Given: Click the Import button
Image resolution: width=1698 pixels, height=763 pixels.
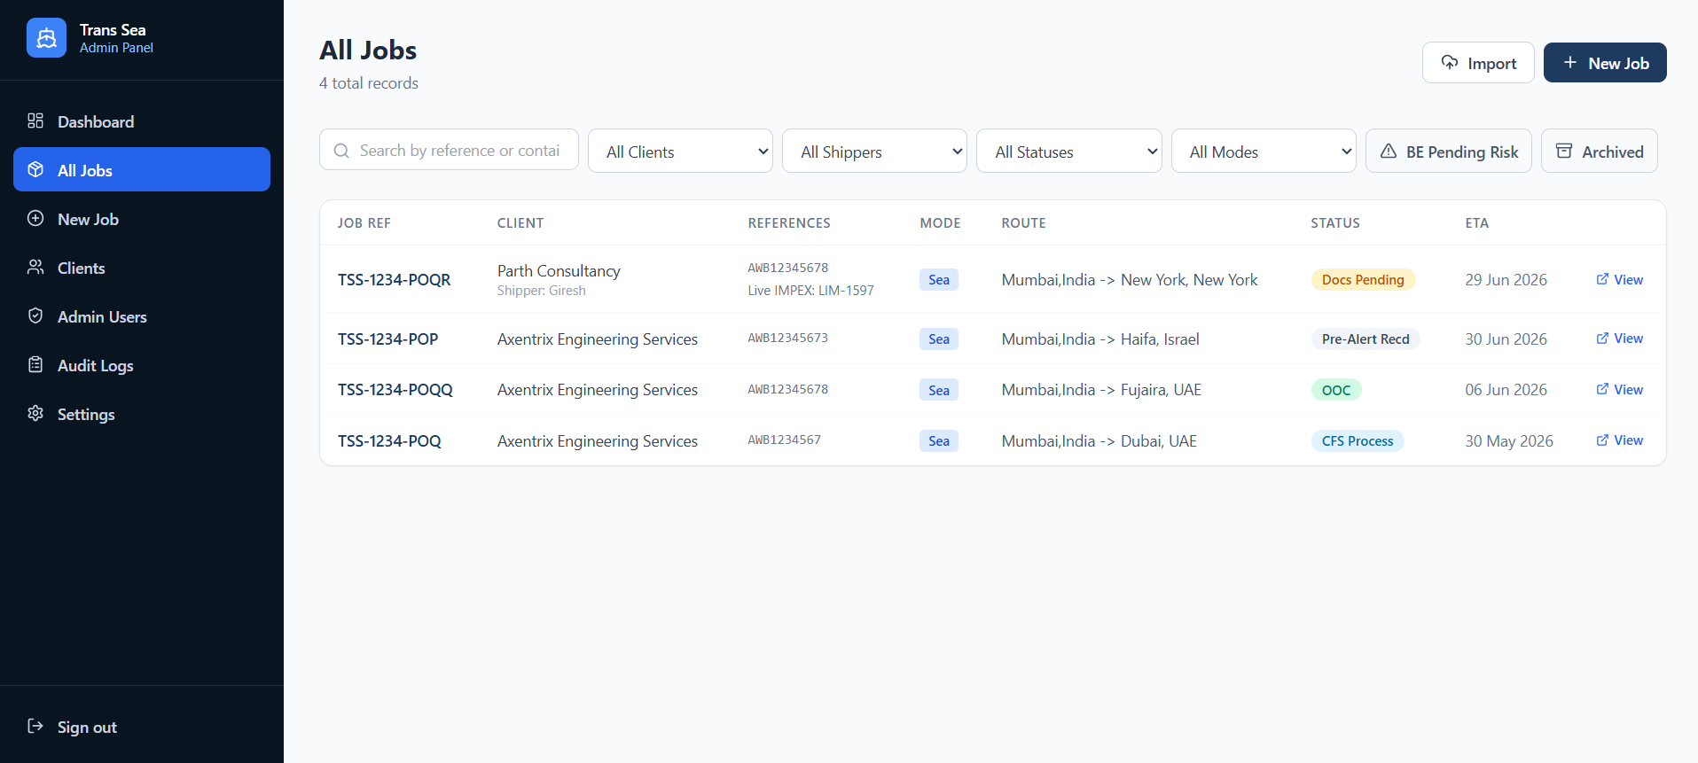Looking at the screenshot, I should click(1478, 63).
